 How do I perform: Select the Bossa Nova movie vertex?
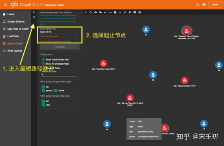tap(165, 128)
